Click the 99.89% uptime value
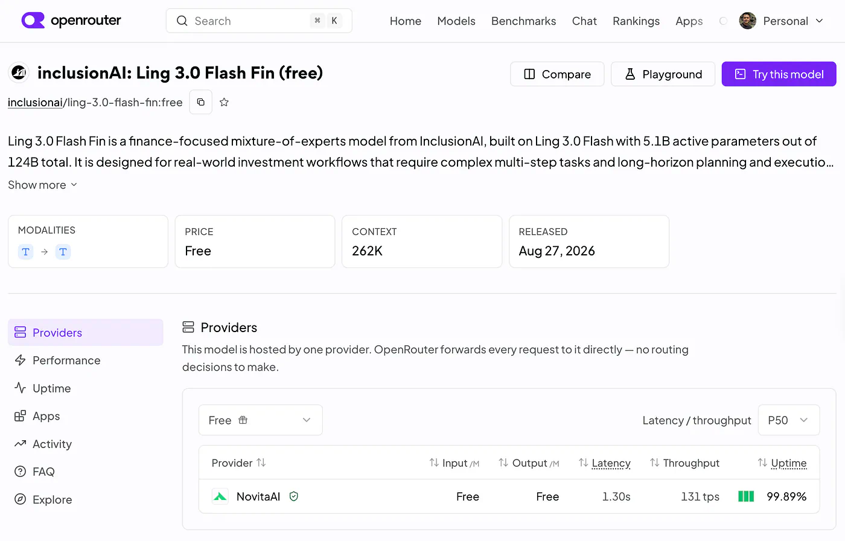The height and width of the screenshot is (541, 845). [x=786, y=496]
